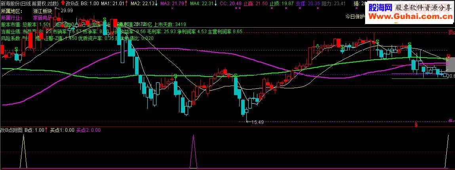The height and width of the screenshot is (170, 455).
Task: Click the red B label at right edge
Action: tap(449, 56)
